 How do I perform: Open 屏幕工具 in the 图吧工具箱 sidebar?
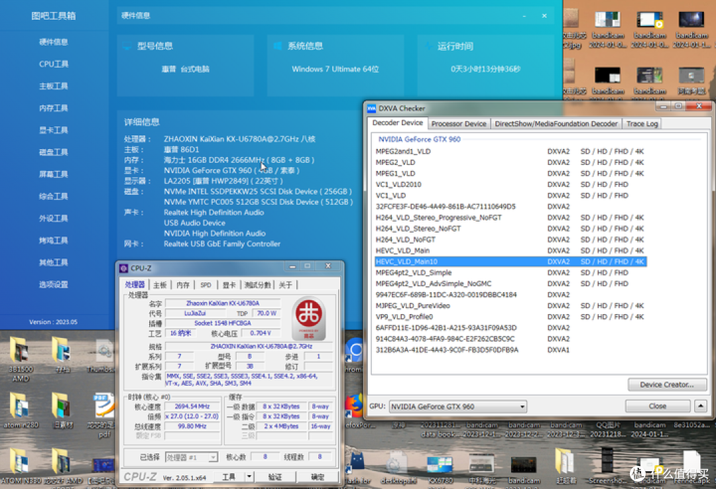tap(54, 174)
